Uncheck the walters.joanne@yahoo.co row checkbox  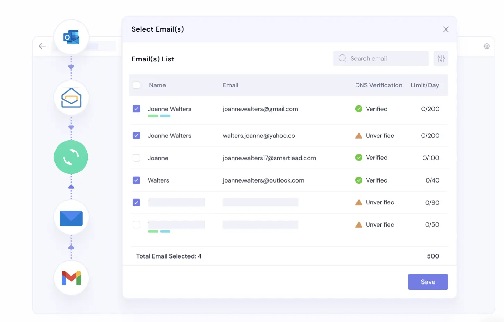click(136, 136)
